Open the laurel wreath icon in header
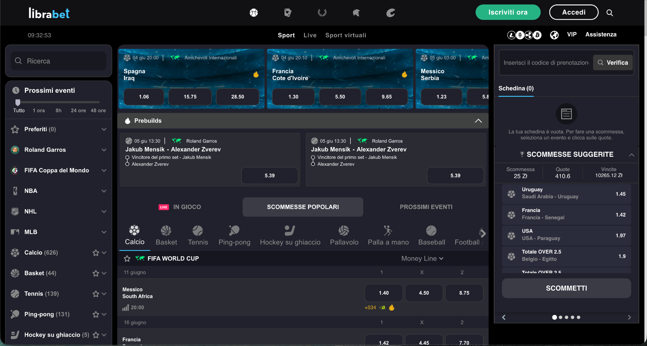647x346 pixels. click(x=322, y=13)
